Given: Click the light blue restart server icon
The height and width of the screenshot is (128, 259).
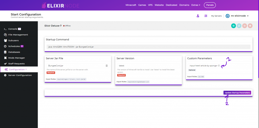Looking at the screenshot, I should click(x=239, y=26).
